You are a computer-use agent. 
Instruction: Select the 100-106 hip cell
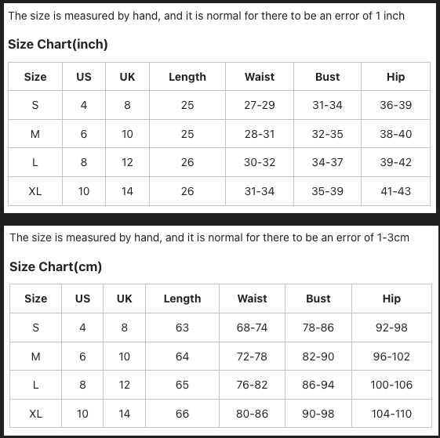click(x=391, y=385)
